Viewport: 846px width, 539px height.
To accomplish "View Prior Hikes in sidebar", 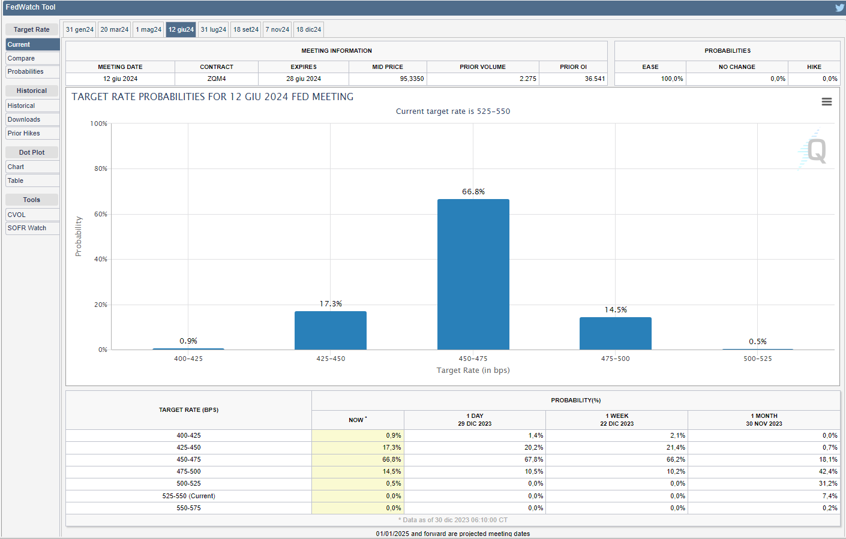I will pyautogui.click(x=32, y=133).
